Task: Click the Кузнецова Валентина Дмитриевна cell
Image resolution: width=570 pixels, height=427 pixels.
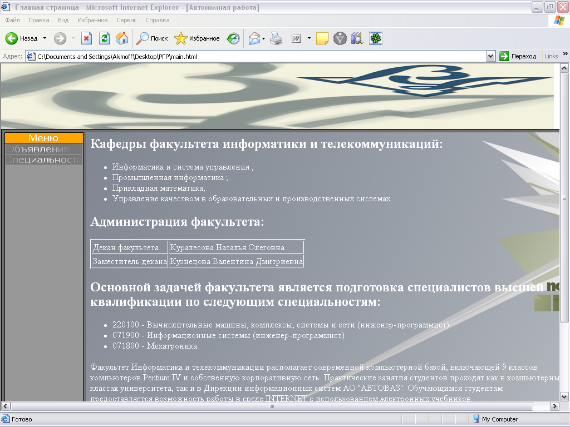Action: 236,261
